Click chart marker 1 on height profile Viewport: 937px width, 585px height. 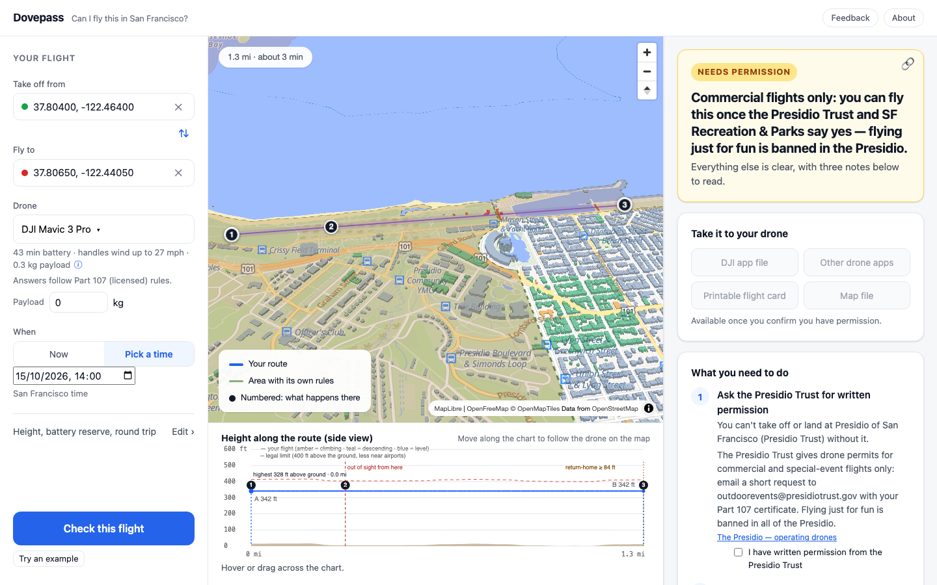click(251, 485)
